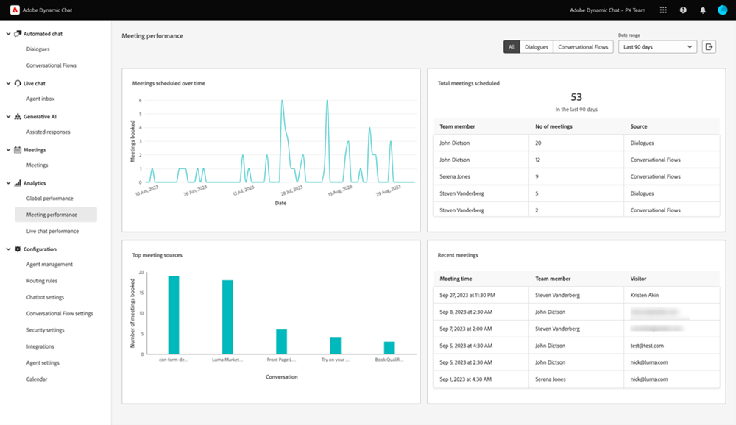Open the app switcher grid icon
This screenshot has height=425, width=736.
[x=663, y=10]
